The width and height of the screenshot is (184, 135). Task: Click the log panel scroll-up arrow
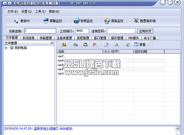click(x=178, y=129)
